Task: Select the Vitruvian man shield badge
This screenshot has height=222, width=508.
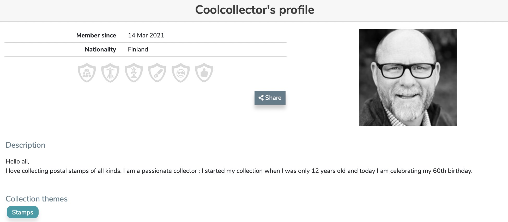Action: (110, 73)
